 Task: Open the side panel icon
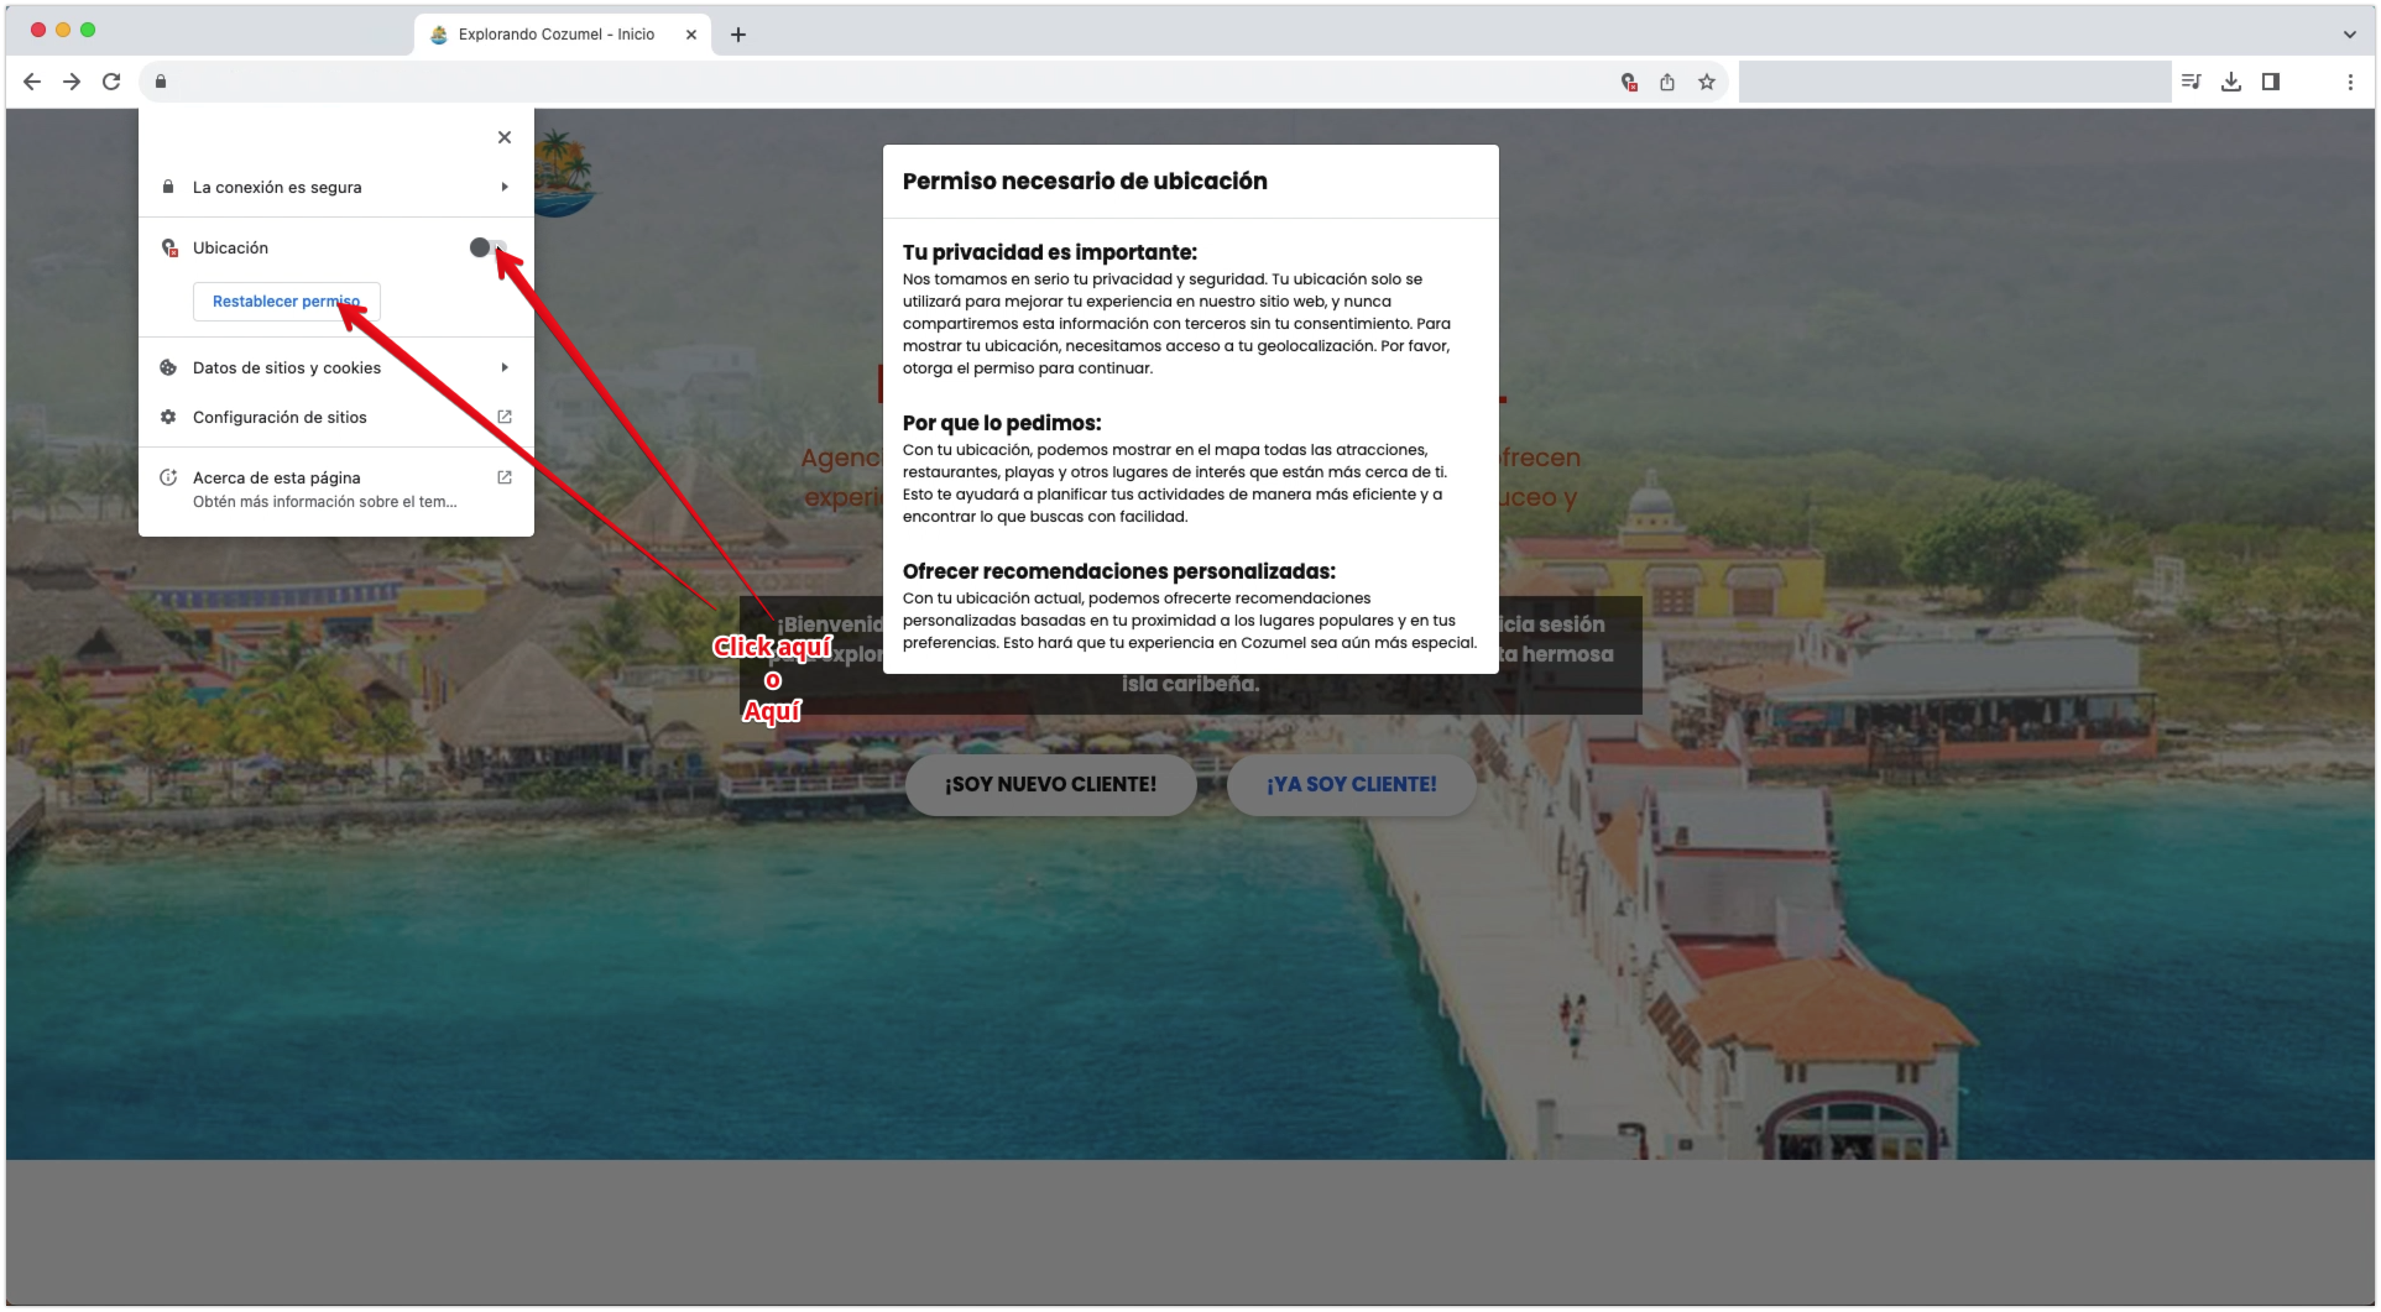2270,82
